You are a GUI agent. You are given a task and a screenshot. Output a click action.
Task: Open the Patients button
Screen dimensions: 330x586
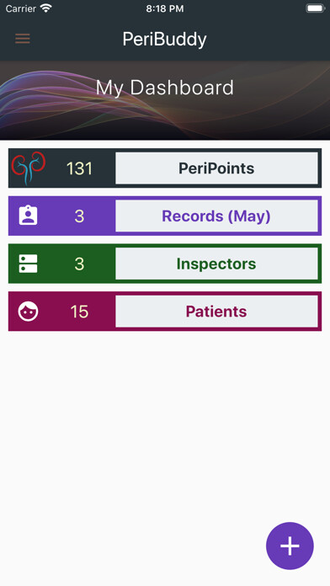[x=216, y=312]
